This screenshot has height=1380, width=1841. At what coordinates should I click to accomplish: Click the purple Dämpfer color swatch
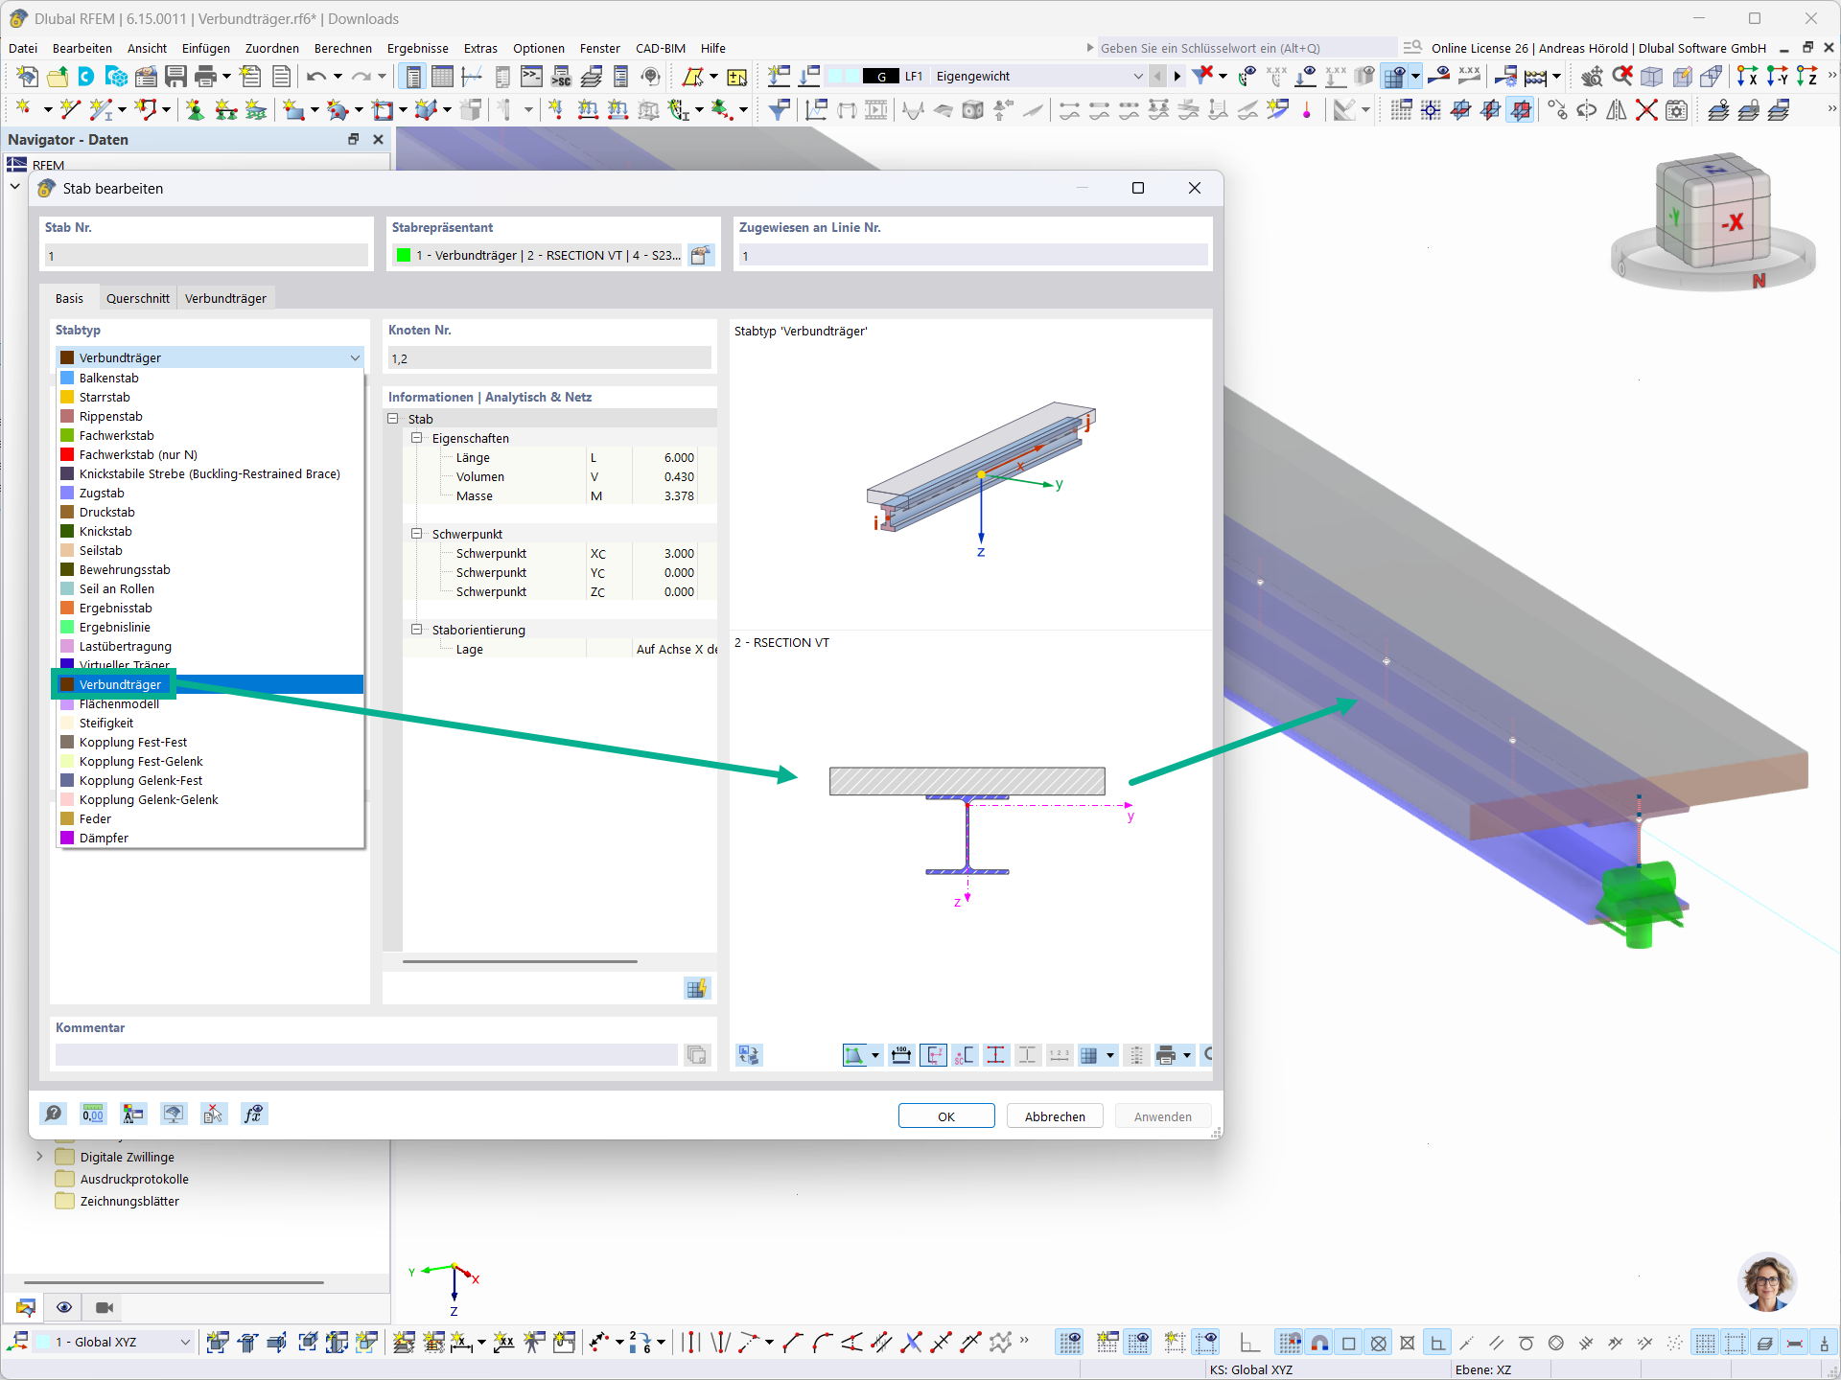67,838
